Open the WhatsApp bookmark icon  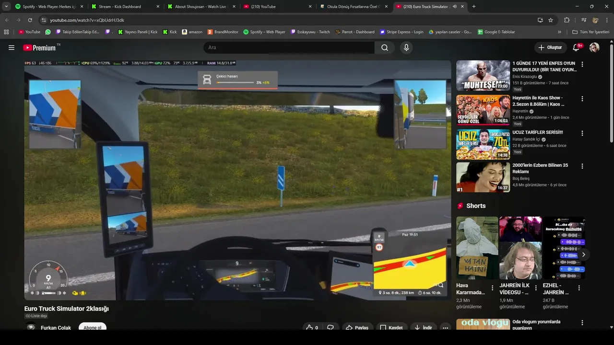[48, 32]
